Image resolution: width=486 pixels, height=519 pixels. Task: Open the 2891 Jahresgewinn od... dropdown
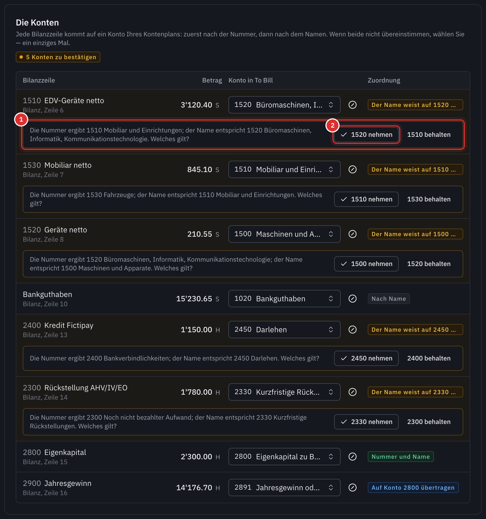(284, 488)
